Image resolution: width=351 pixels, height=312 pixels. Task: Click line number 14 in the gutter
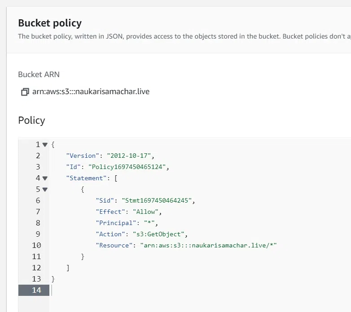36,290
